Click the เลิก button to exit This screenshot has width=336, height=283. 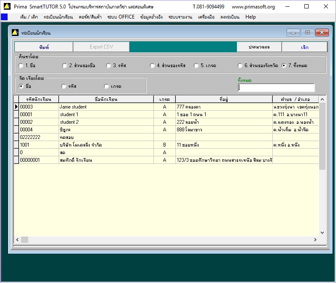pyautogui.click(x=304, y=47)
